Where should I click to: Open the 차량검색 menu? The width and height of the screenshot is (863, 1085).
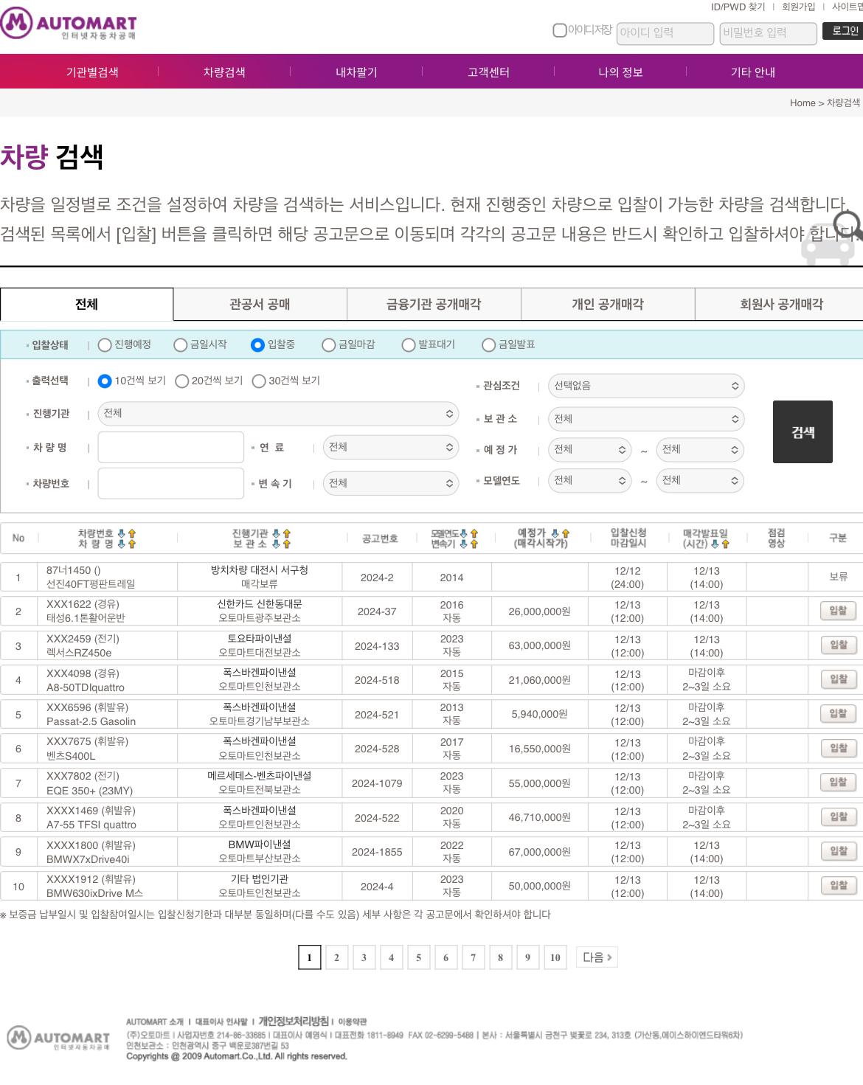tap(224, 72)
